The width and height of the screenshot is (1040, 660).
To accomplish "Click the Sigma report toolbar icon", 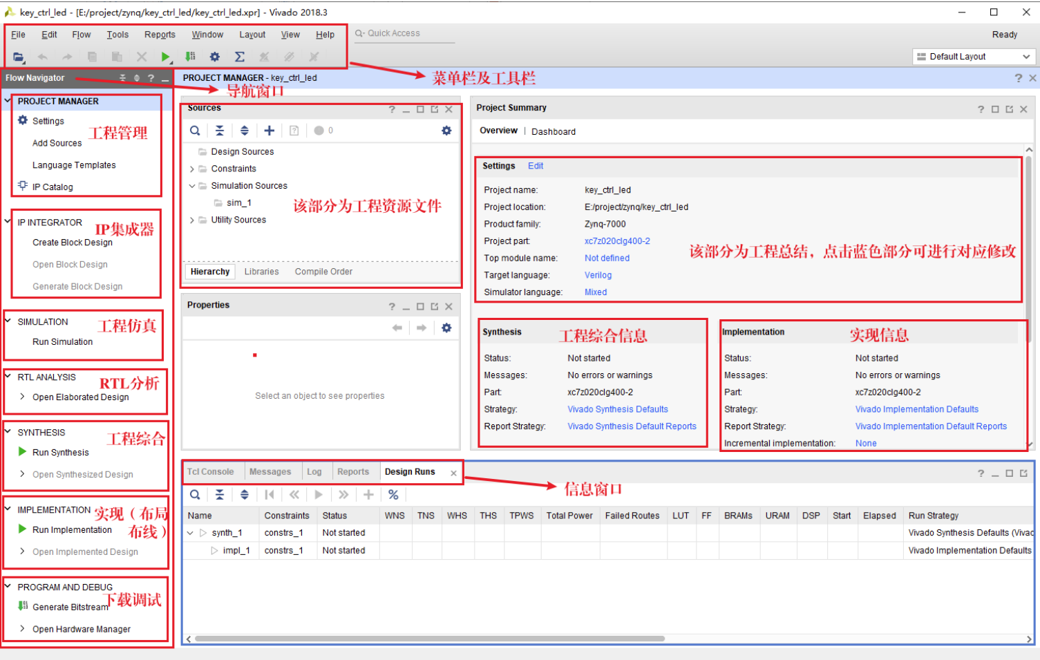I will pyautogui.click(x=240, y=57).
